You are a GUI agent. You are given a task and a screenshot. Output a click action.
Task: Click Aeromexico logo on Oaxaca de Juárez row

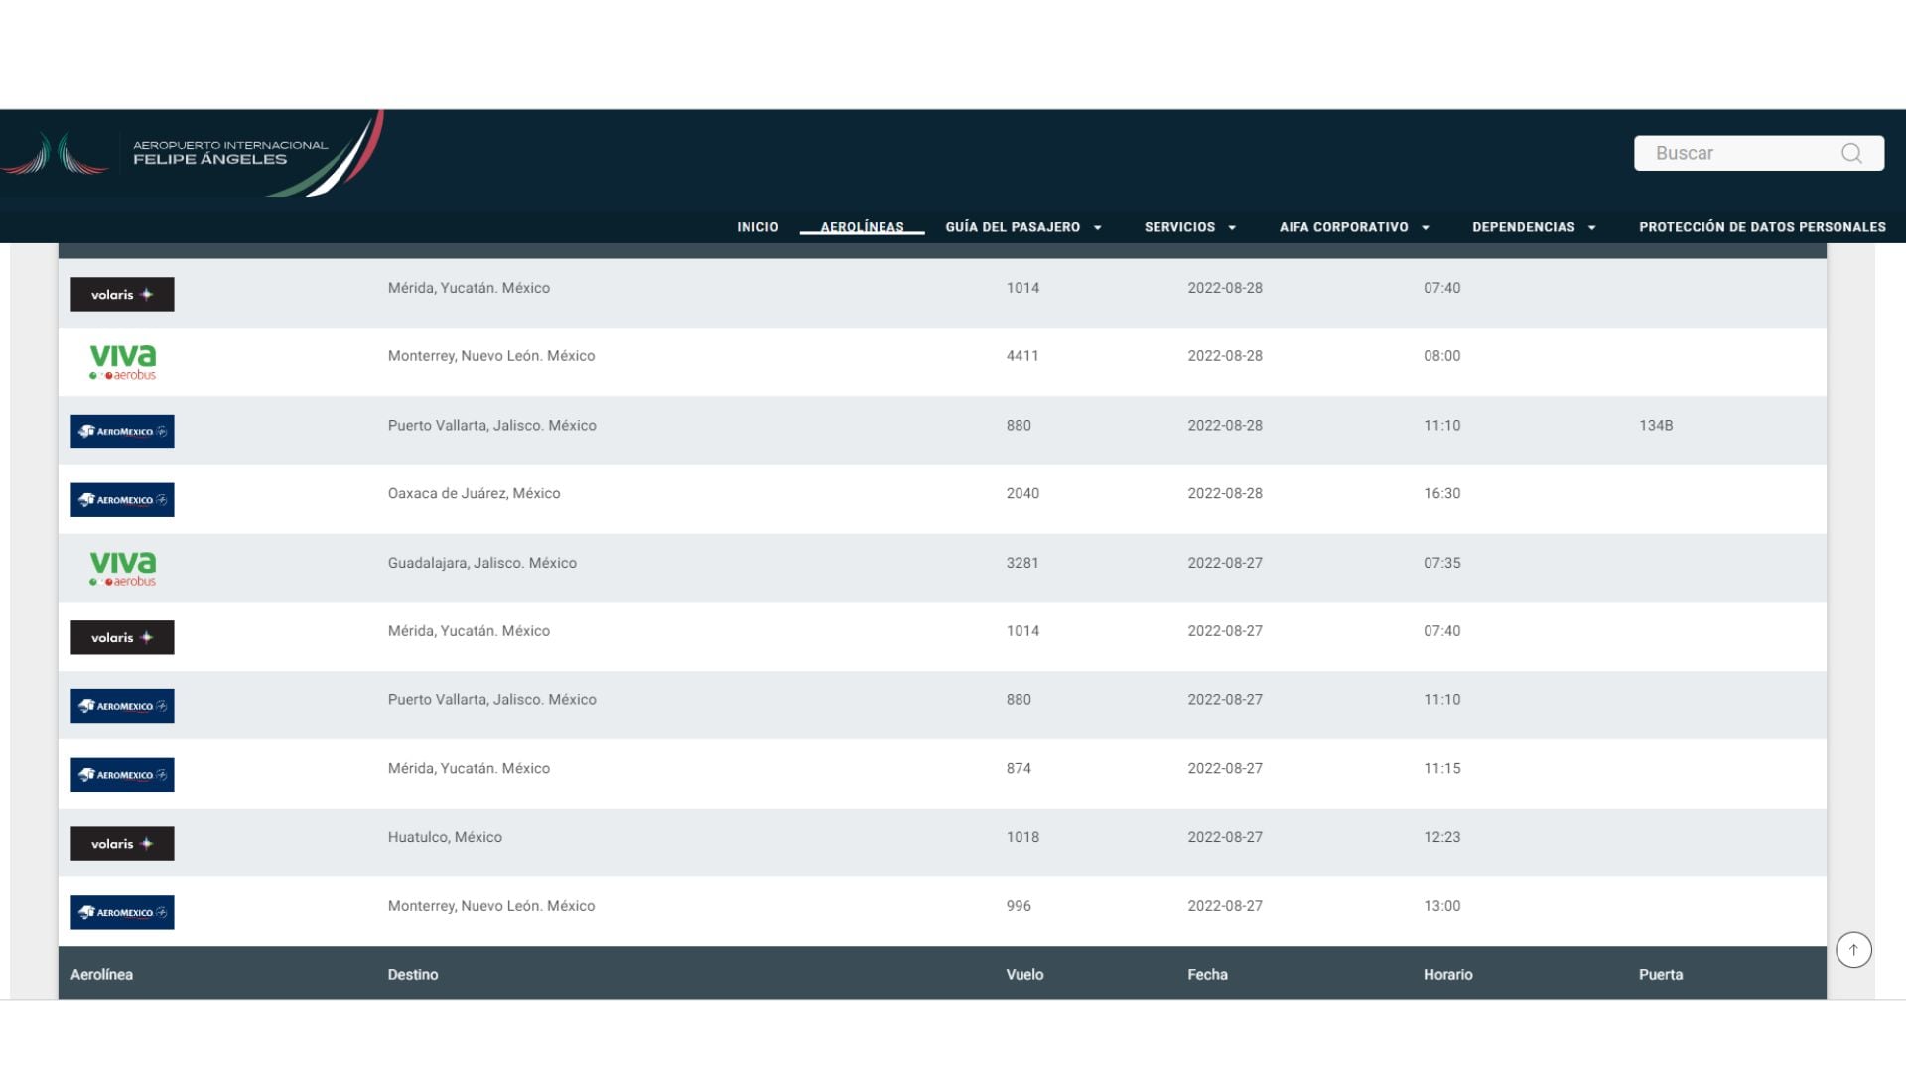point(122,499)
